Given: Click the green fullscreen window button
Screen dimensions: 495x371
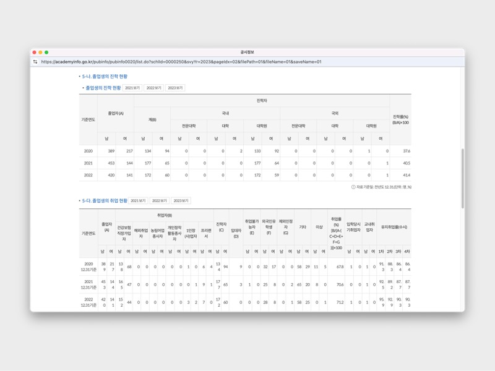Looking at the screenshot, I should pyautogui.click(x=46, y=53).
